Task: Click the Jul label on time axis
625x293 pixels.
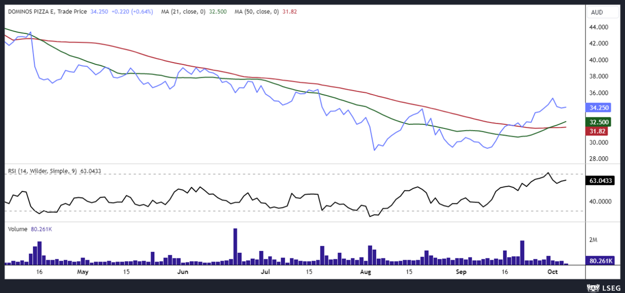Action: click(x=266, y=272)
